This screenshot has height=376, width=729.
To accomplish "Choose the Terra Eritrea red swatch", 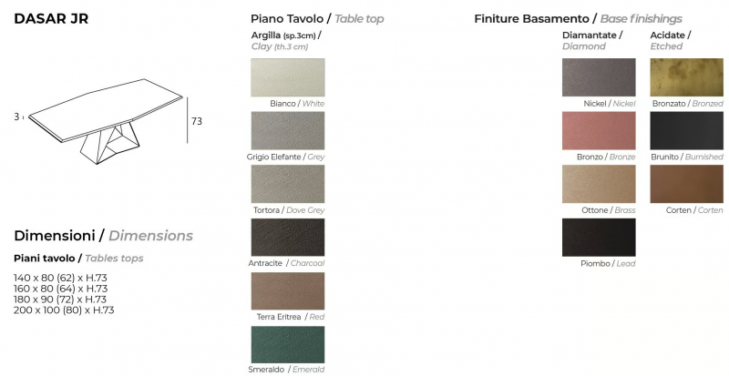I will point(288,291).
